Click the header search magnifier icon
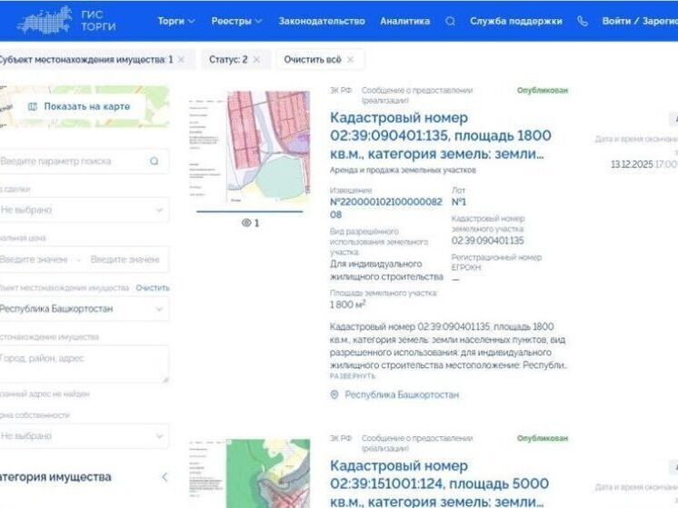The height and width of the screenshot is (508, 678). tap(450, 21)
